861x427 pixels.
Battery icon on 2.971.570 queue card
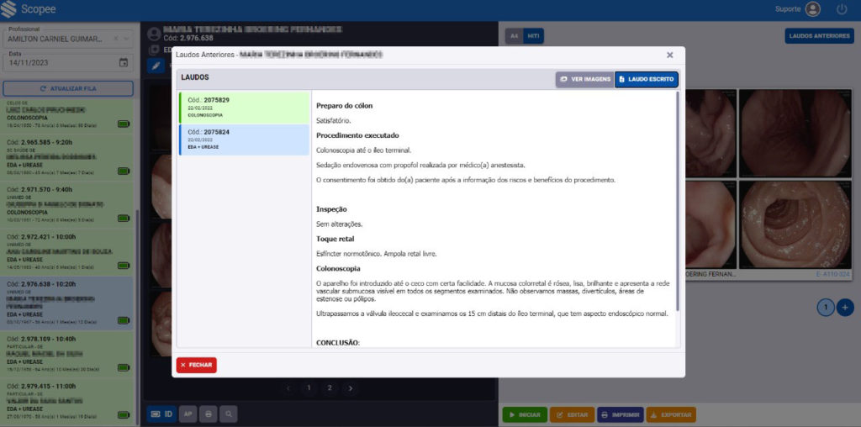(124, 219)
